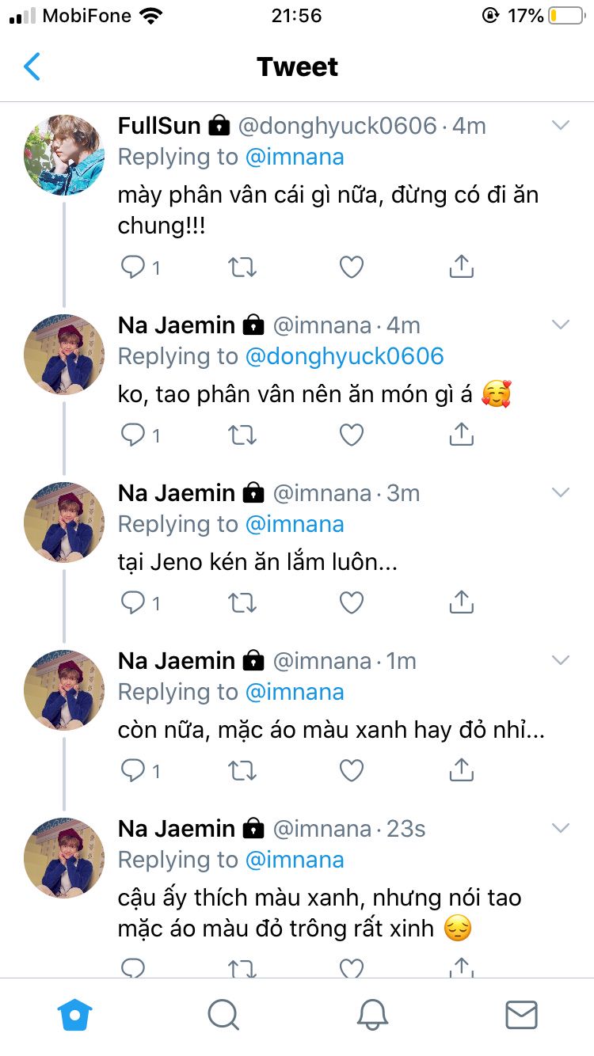This screenshot has width=594, height=1056.
Task: Switch to the Home tab
Action: 75,1014
